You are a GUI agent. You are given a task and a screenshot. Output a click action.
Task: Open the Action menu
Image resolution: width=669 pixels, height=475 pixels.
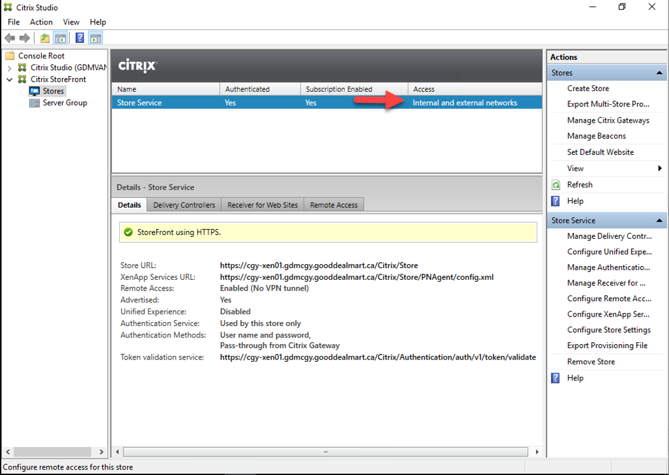[x=41, y=22]
